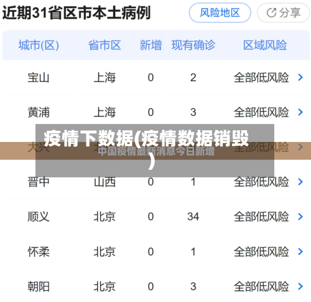Viewport: 311px width, 302px height.
Task: Select the 省市区 column header
Action: [x=104, y=45]
